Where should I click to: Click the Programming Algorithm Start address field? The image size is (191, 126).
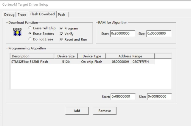point(123,97)
